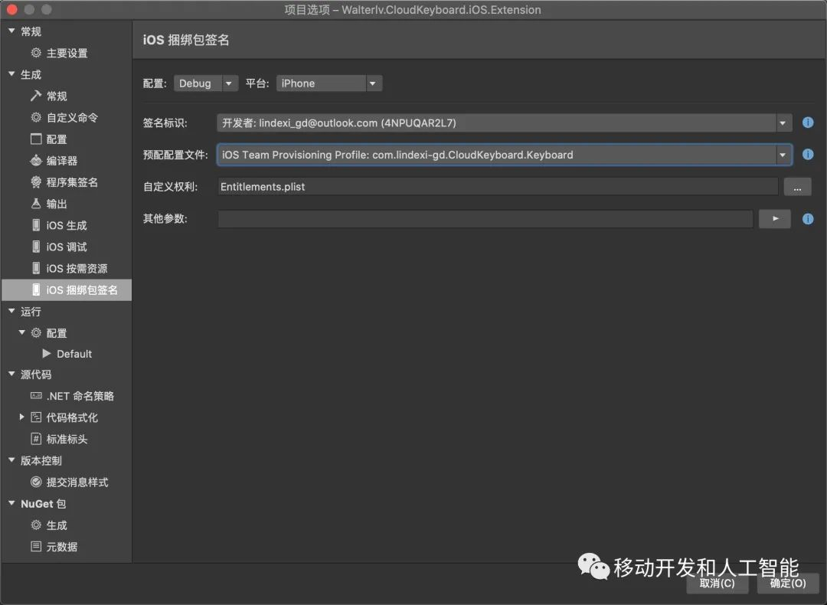Click the .NET 命名策略 icon

click(x=36, y=396)
